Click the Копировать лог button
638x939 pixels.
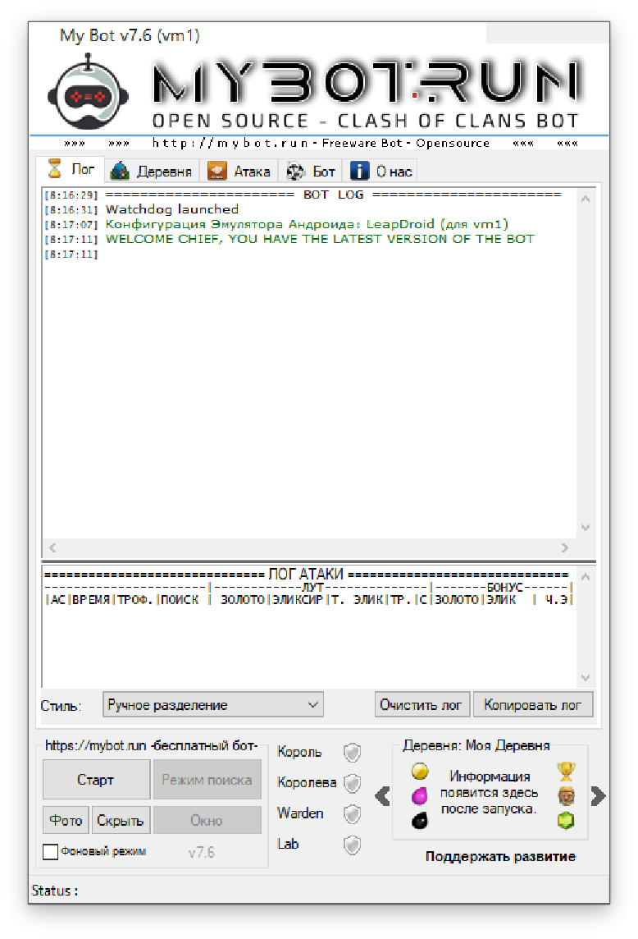pyautogui.click(x=533, y=705)
